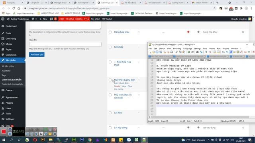This screenshot has width=255, height=143.
Task: Open Notepad++ Macro menu
Action: (212, 48)
